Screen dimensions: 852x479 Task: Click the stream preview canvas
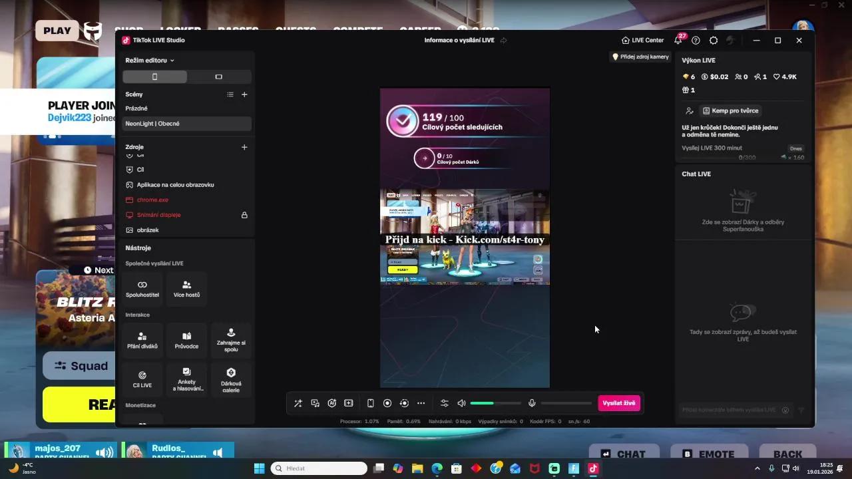tap(465, 238)
